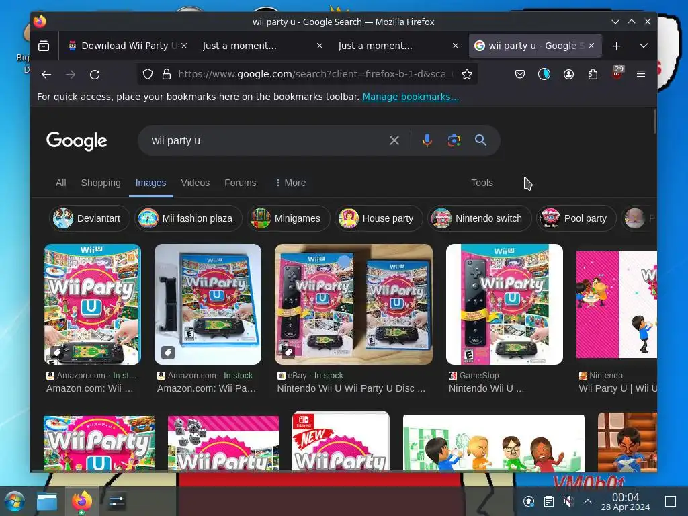This screenshot has height=516, width=688.
Task: Open the clipboard icon in system tray
Action: (x=548, y=501)
